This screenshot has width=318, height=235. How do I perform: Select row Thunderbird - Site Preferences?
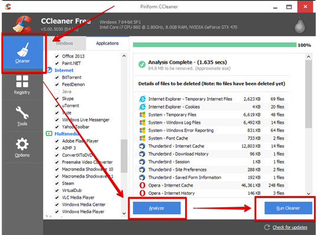[x=212, y=170]
